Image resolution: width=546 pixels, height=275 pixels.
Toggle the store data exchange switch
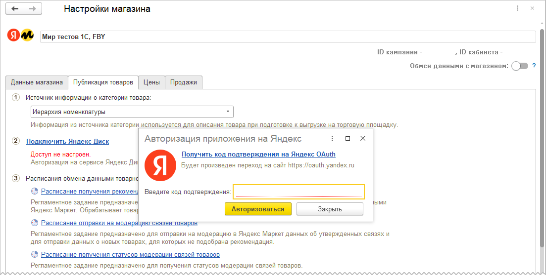pos(520,66)
